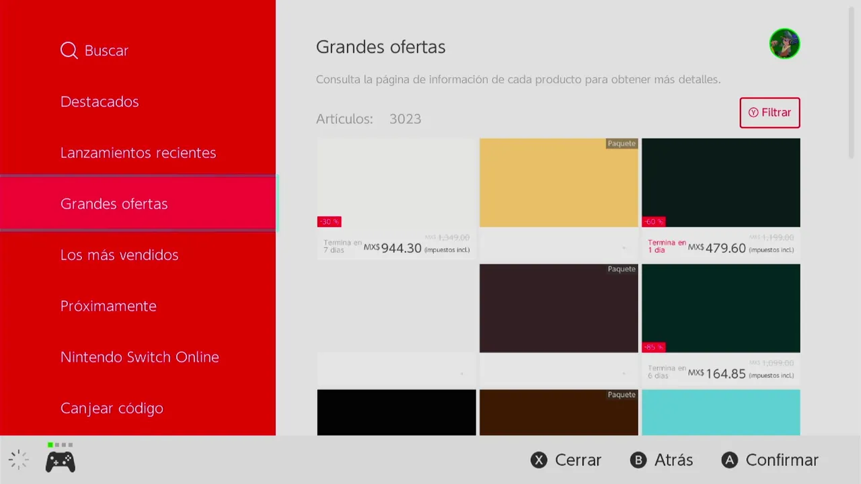Open the yellow Paquete game thumbnail
861x484 pixels.
558,183
